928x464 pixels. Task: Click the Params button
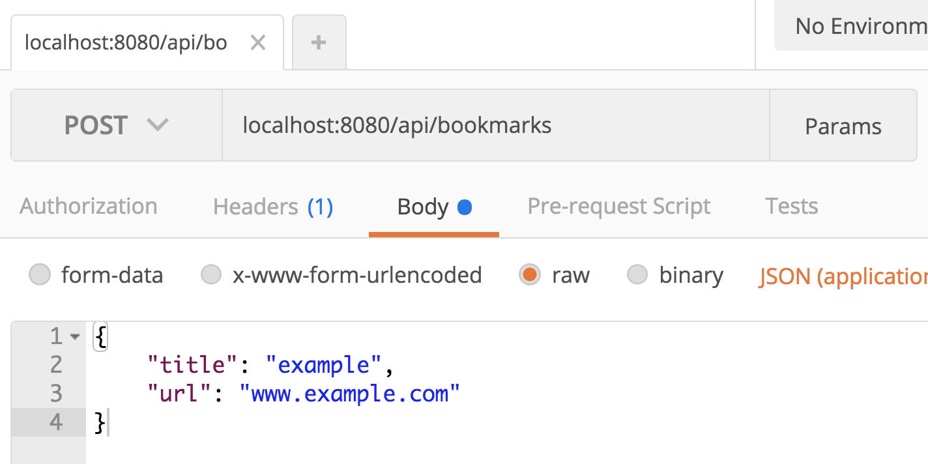tap(843, 125)
